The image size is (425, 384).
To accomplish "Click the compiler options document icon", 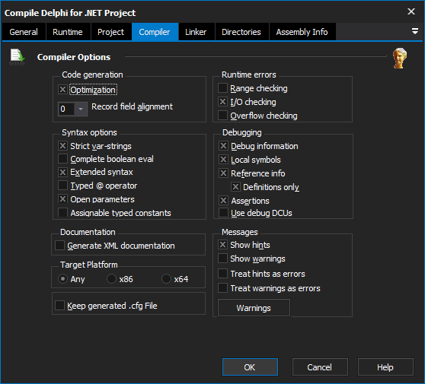I will (x=17, y=57).
